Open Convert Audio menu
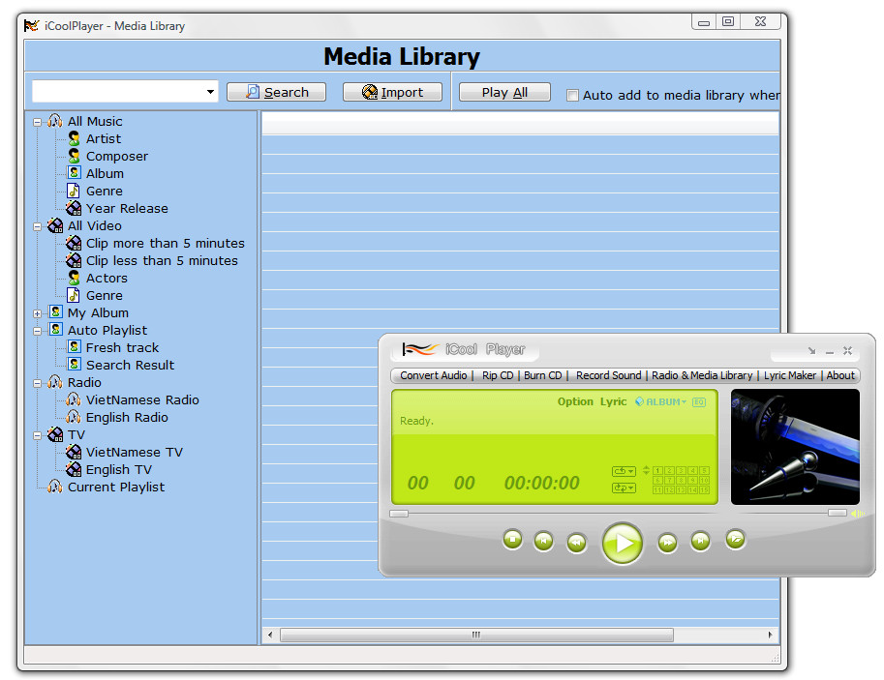This screenshot has height=680, width=884. point(433,375)
